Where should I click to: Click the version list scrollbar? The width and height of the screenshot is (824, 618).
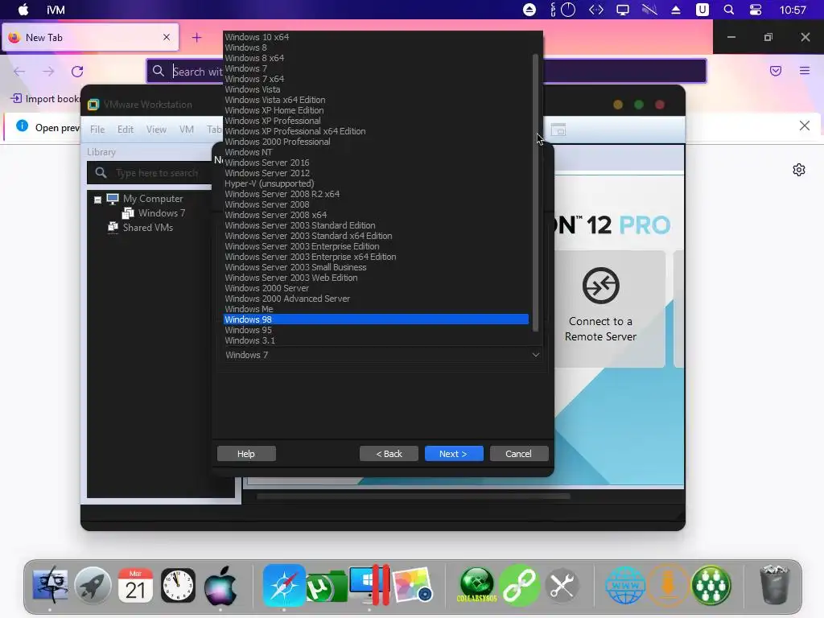tap(535, 192)
